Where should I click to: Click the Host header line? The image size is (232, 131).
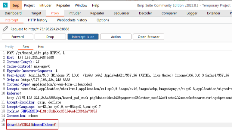point(30,57)
